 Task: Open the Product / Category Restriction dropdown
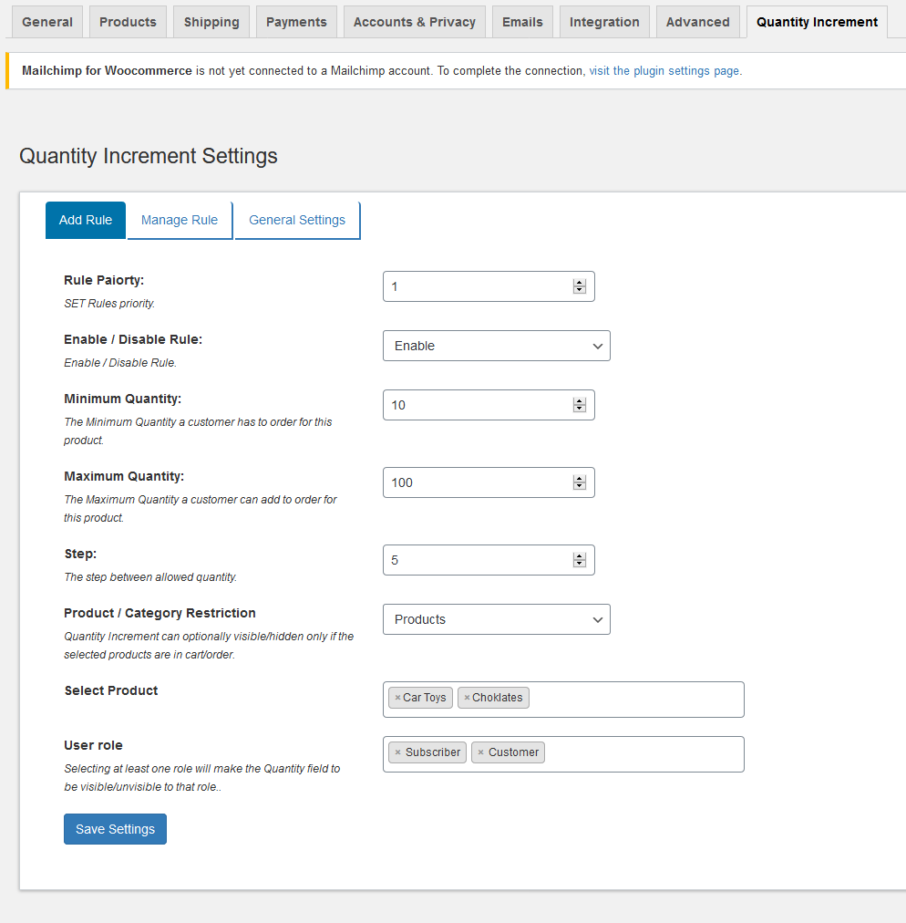[496, 619]
